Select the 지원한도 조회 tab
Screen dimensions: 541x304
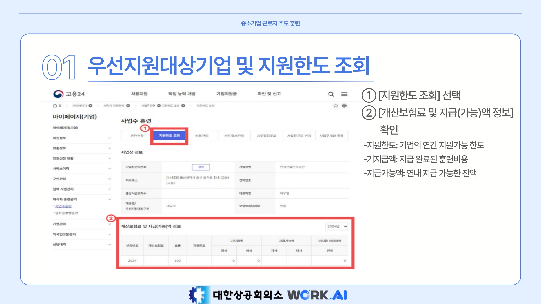click(169, 136)
